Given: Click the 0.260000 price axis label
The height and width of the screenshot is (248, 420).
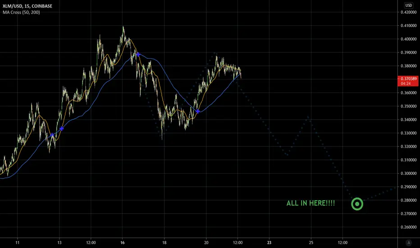Looking at the screenshot, I should pos(408,227).
